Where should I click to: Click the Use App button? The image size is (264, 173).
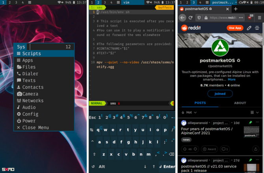[x=235, y=28]
